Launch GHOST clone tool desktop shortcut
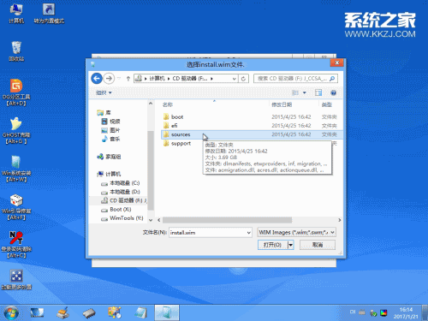Screen dimensions: 428x321 coord(16,130)
